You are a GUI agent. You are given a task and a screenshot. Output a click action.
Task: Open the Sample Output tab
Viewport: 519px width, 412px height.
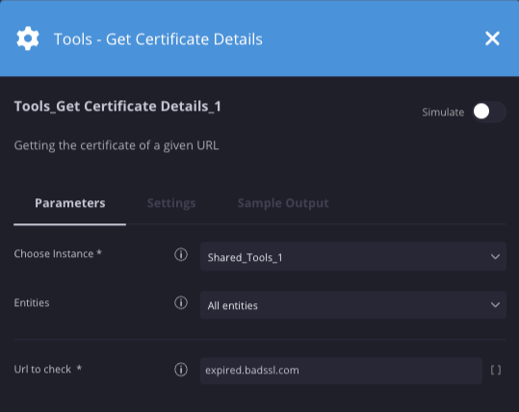(283, 203)
